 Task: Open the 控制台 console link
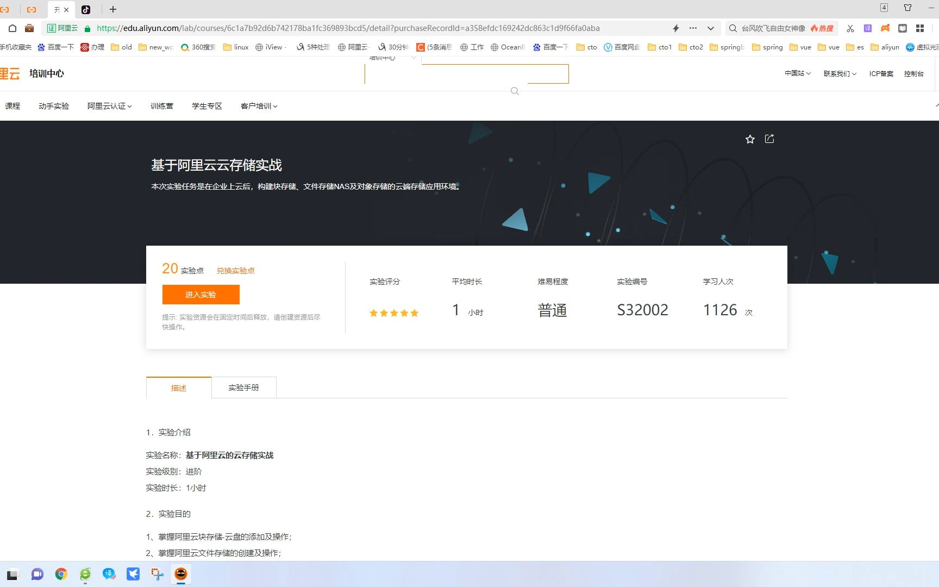[914, 73]
